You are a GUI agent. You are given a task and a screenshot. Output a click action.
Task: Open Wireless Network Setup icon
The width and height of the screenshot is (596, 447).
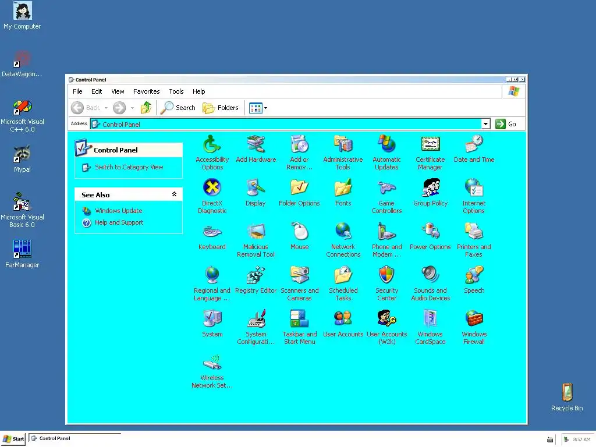[212, 371]
